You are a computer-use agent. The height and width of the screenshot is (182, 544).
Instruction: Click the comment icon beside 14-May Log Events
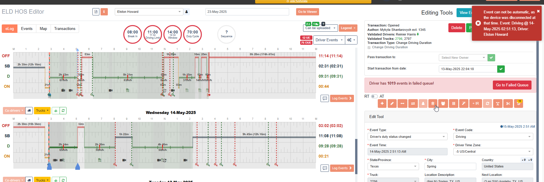(325, 168)
